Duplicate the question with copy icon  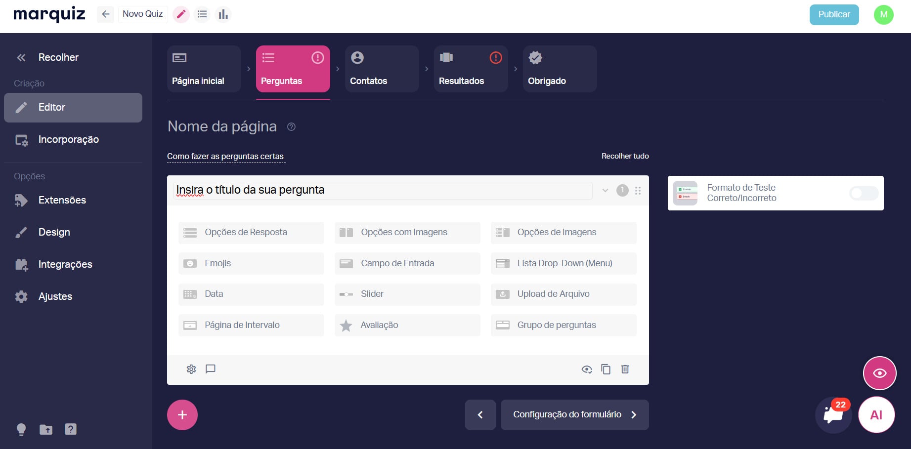click(x=606, y=369)
